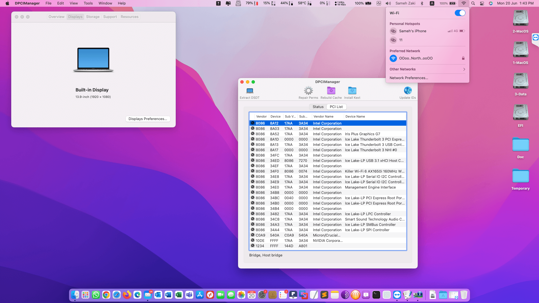The height and width of the screenshot is (303, 539).
Task: Open Microsoft Teams from the Dock
Action: (189, 295)
